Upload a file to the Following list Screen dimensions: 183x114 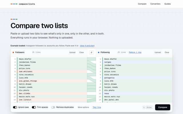point(158,52)
